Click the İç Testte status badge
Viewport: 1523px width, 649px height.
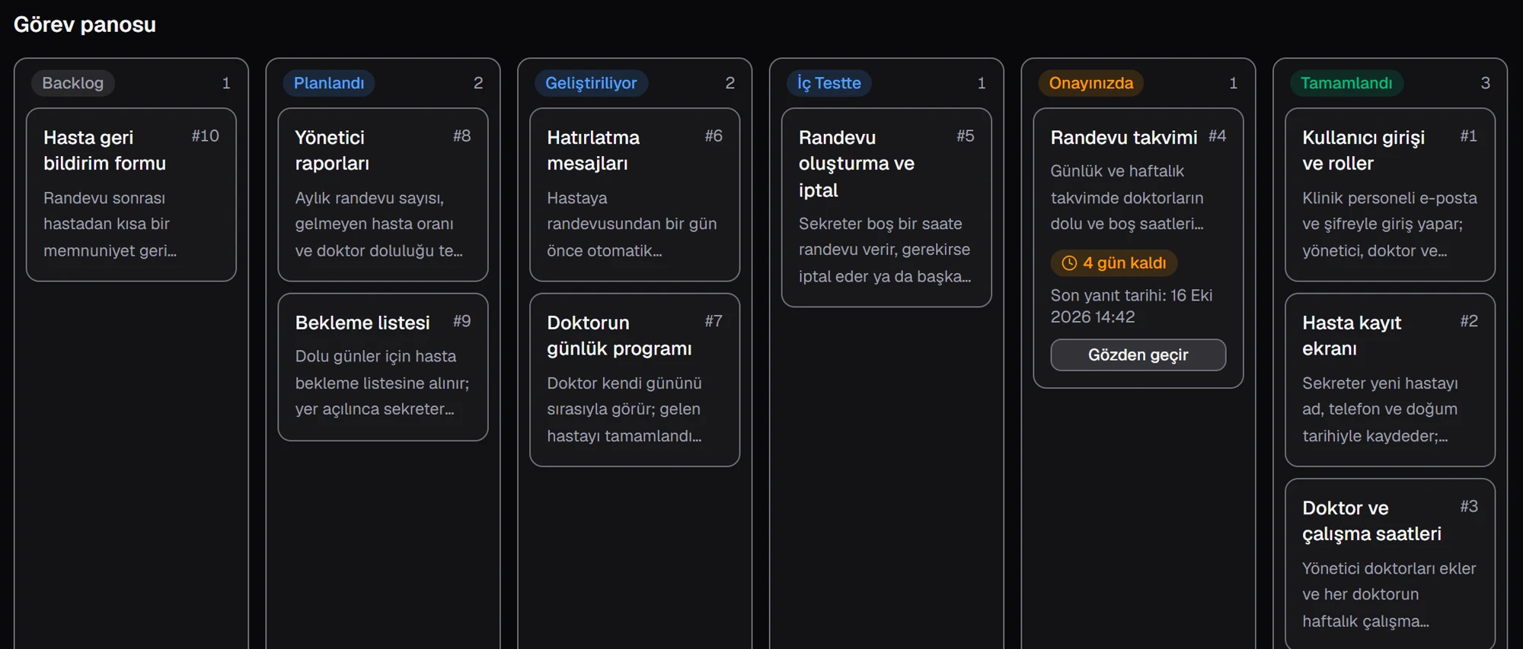pos(829,83)
